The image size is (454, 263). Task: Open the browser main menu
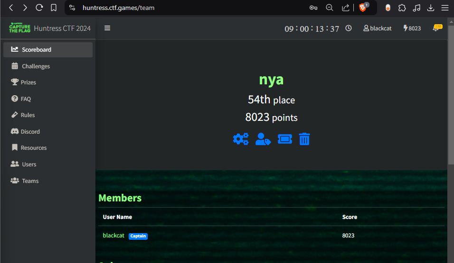(x=445, y=8)
